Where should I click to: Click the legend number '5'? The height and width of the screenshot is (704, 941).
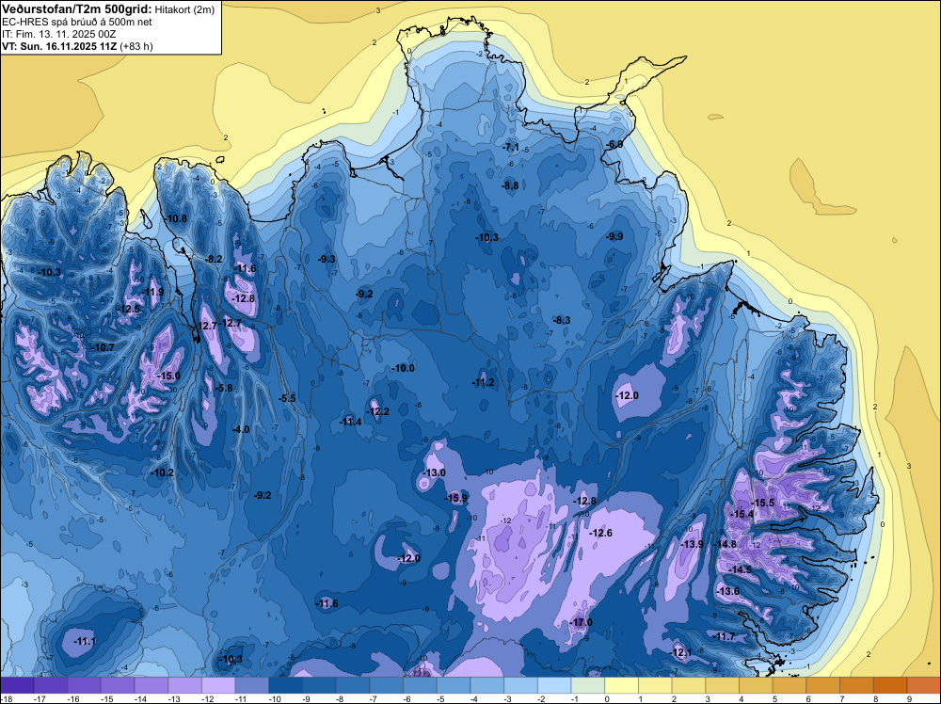tap(774, 699)
